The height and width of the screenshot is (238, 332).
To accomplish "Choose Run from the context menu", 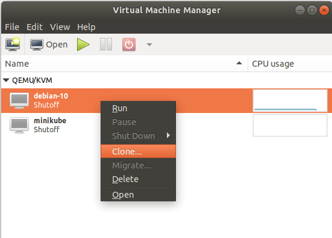I will click(138, 108).
